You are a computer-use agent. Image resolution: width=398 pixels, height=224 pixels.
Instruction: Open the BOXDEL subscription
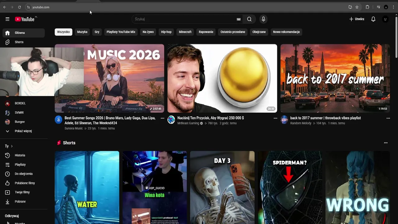pos(24,103)
